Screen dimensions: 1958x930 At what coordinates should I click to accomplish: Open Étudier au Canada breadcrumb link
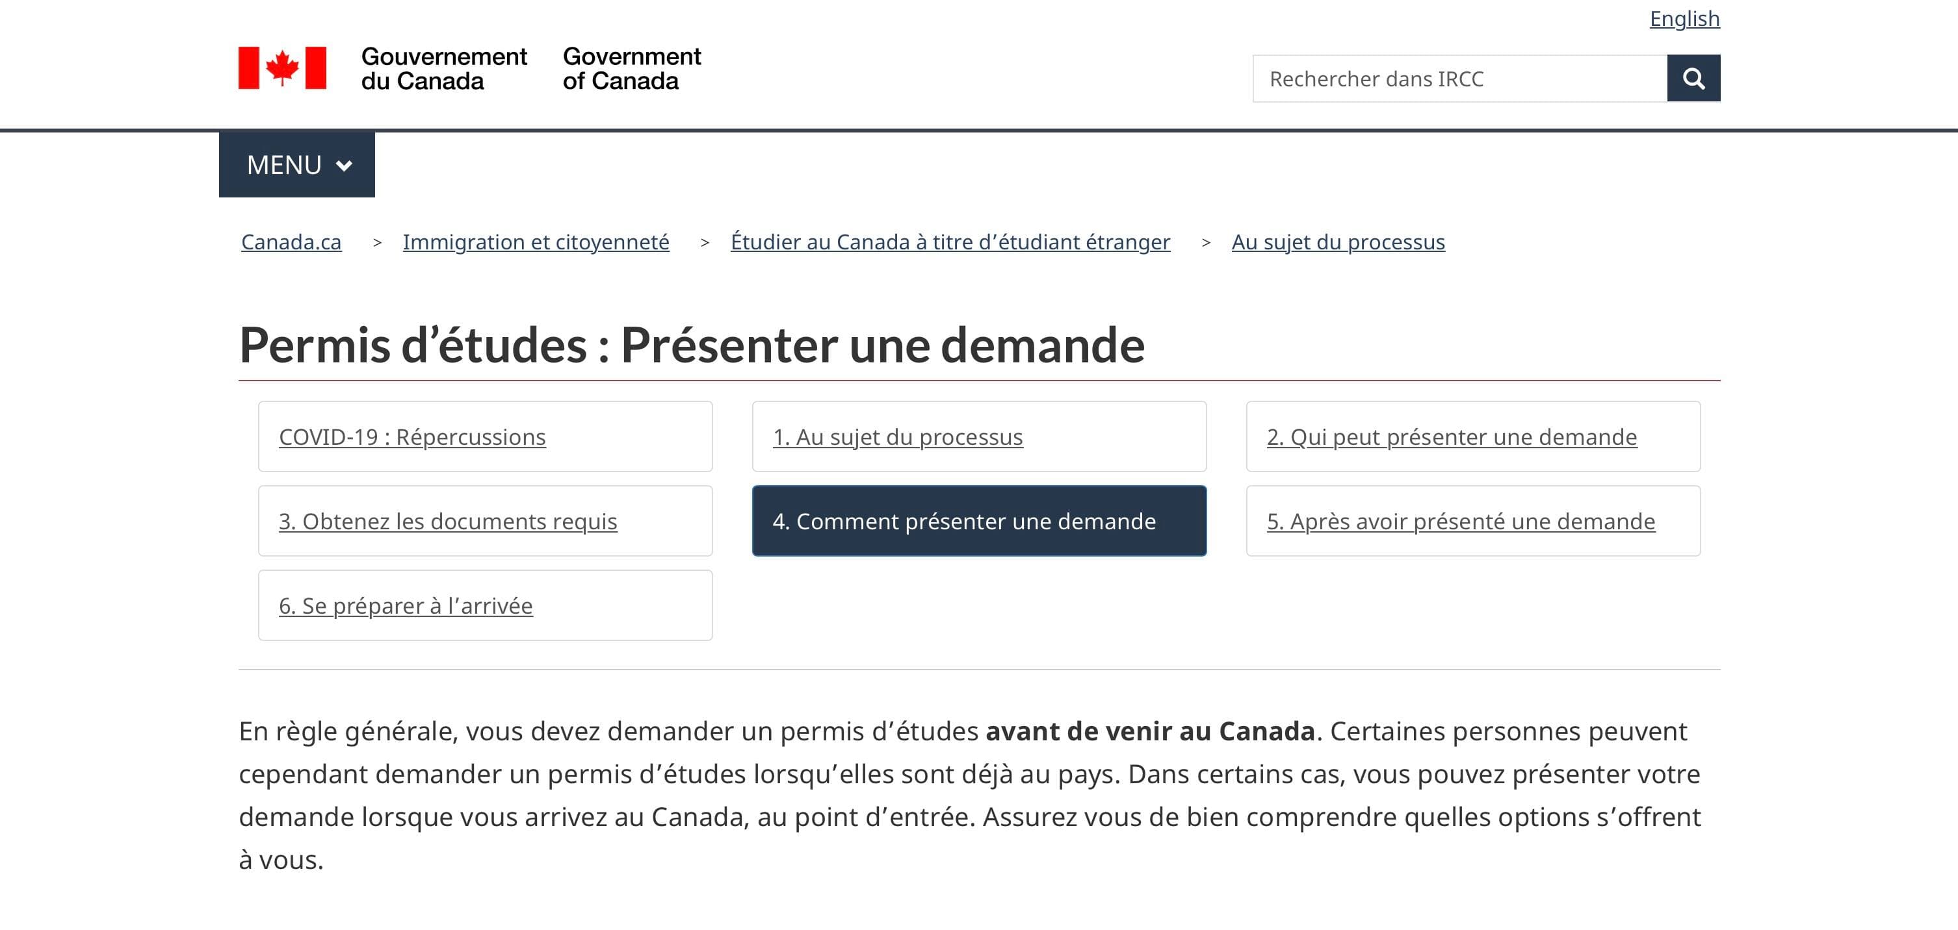[x=950, y=242]
